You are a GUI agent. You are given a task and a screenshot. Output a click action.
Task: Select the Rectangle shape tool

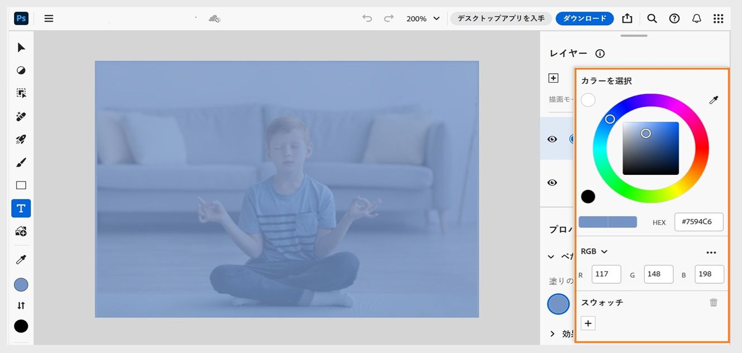pyautogui.click(x=21, y=185)
